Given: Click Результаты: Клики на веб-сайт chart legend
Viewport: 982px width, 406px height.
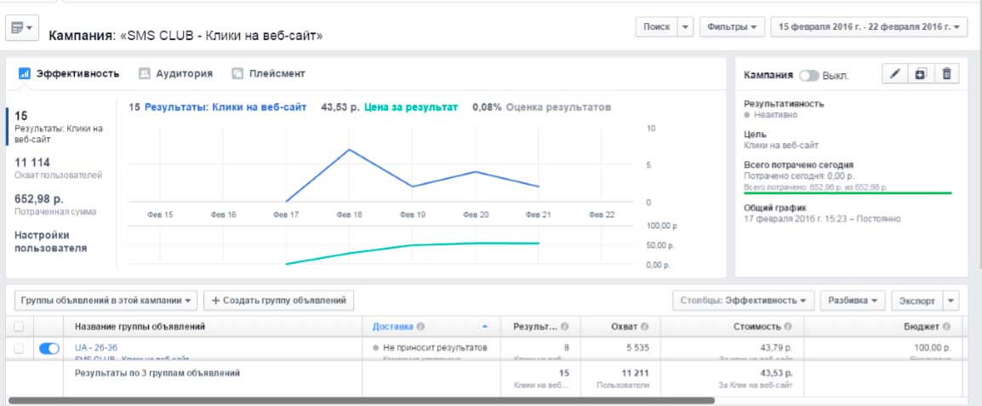Looking at the screenshot, I should [226, 107].
